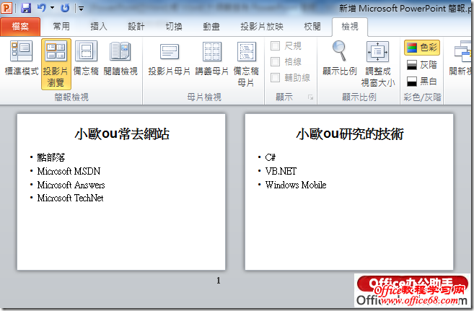Select the 黑白 black and white mode
474x311 pixels.
[x=422, y=82]
